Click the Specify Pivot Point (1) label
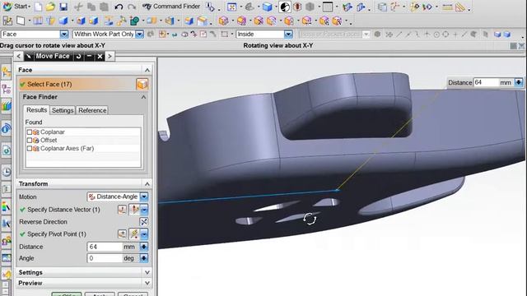Screen dimensions: 527x296 click(57, 234)
